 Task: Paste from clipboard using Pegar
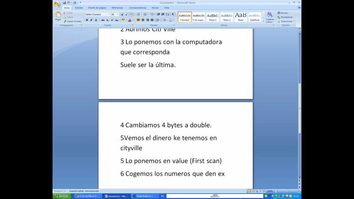pos(58,16)
